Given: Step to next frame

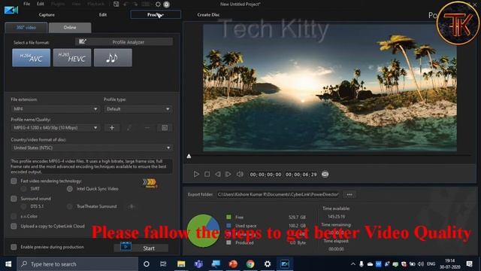Looking at the screenshot, I should tap(228, 174).
